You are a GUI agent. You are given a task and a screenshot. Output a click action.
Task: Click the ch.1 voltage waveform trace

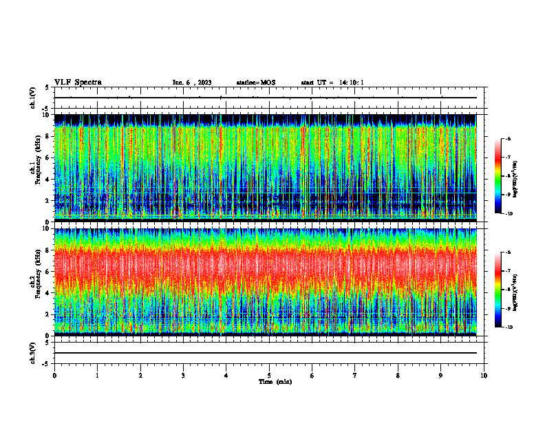click(266, 98)
